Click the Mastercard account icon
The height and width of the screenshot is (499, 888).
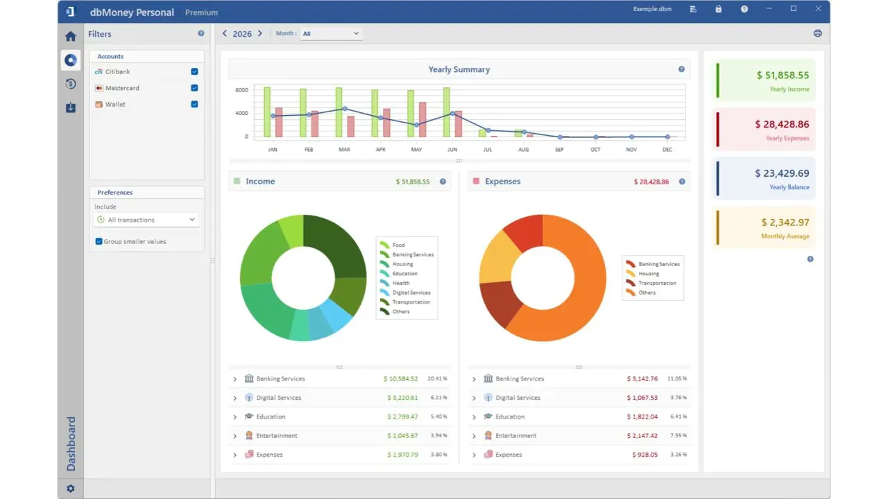pos(99,88)
